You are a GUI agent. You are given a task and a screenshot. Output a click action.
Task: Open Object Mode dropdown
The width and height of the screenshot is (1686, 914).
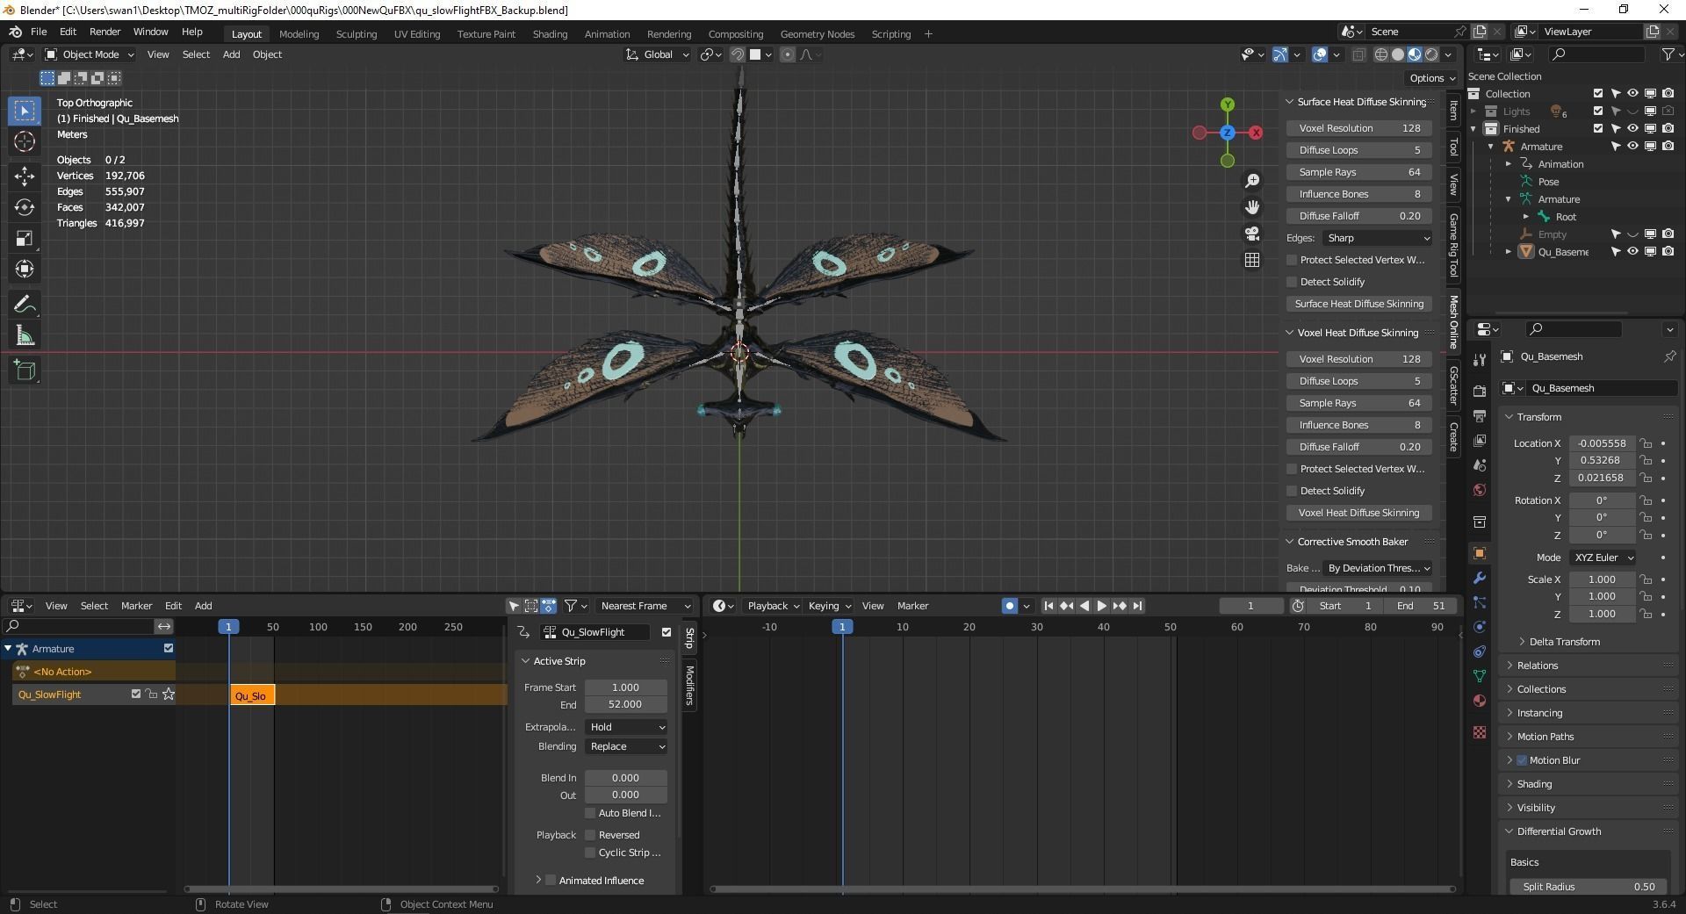(90, 54)
